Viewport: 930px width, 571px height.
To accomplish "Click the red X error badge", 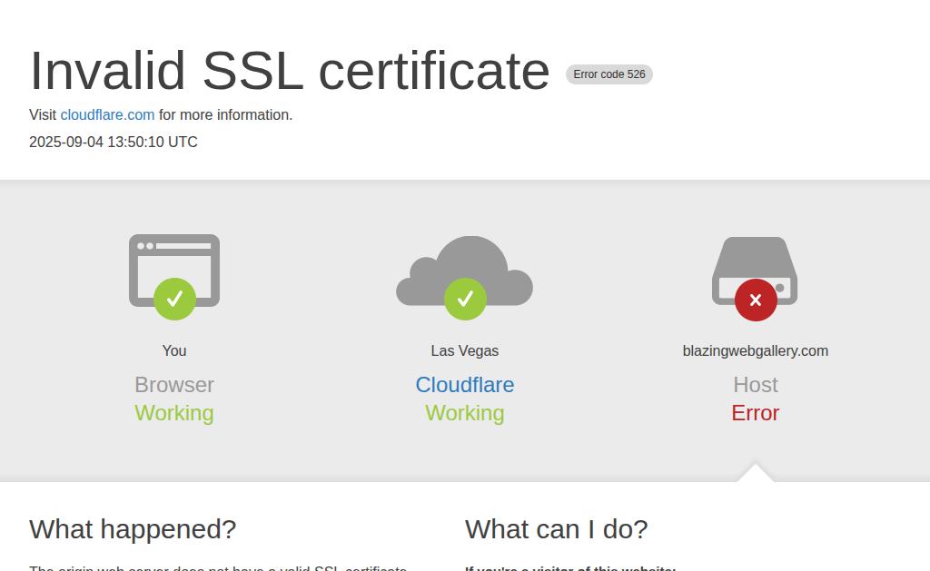I will (756, 300).
